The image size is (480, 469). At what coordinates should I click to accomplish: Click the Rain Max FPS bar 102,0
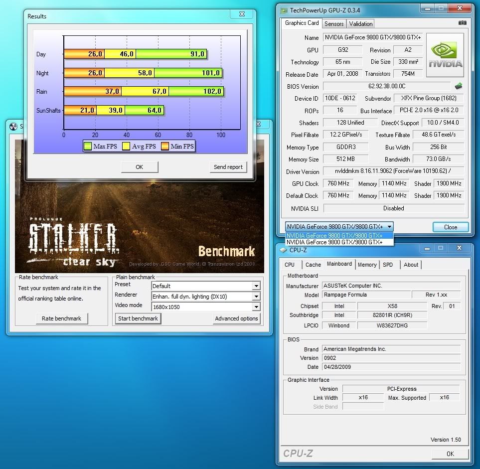pos(196,91)
